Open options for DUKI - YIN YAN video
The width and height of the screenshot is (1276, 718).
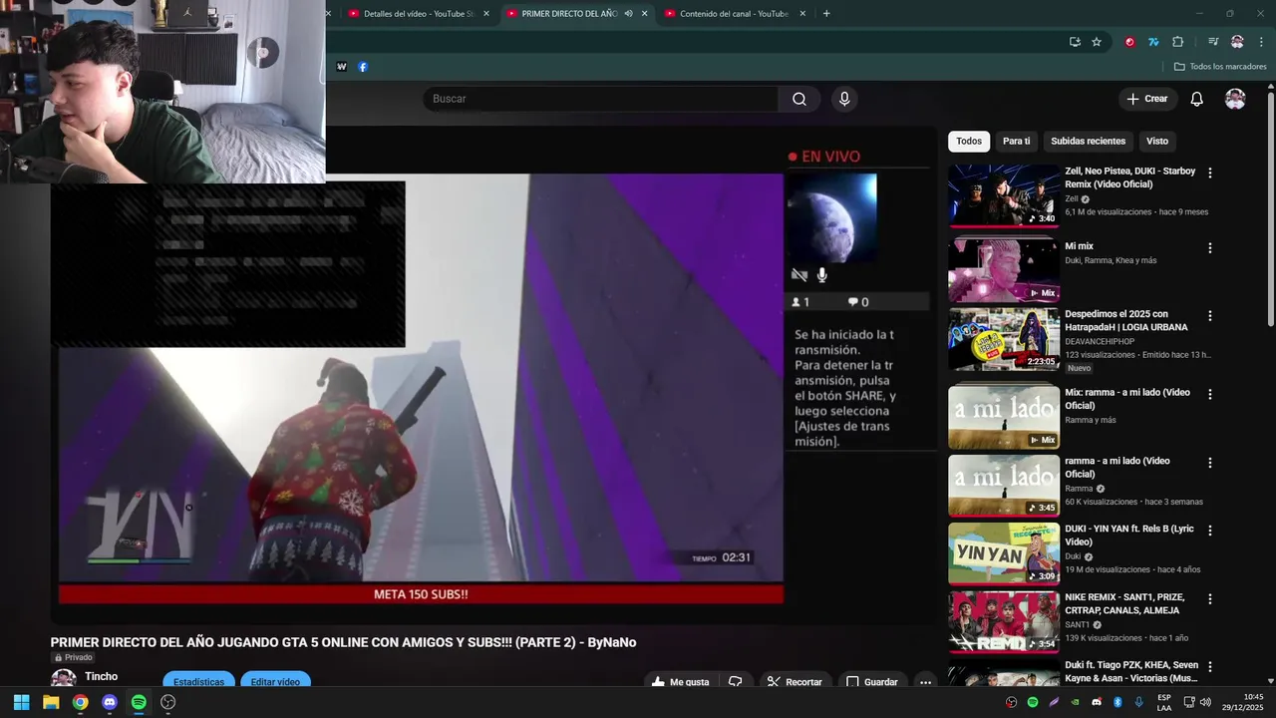tap(1210, 531)
